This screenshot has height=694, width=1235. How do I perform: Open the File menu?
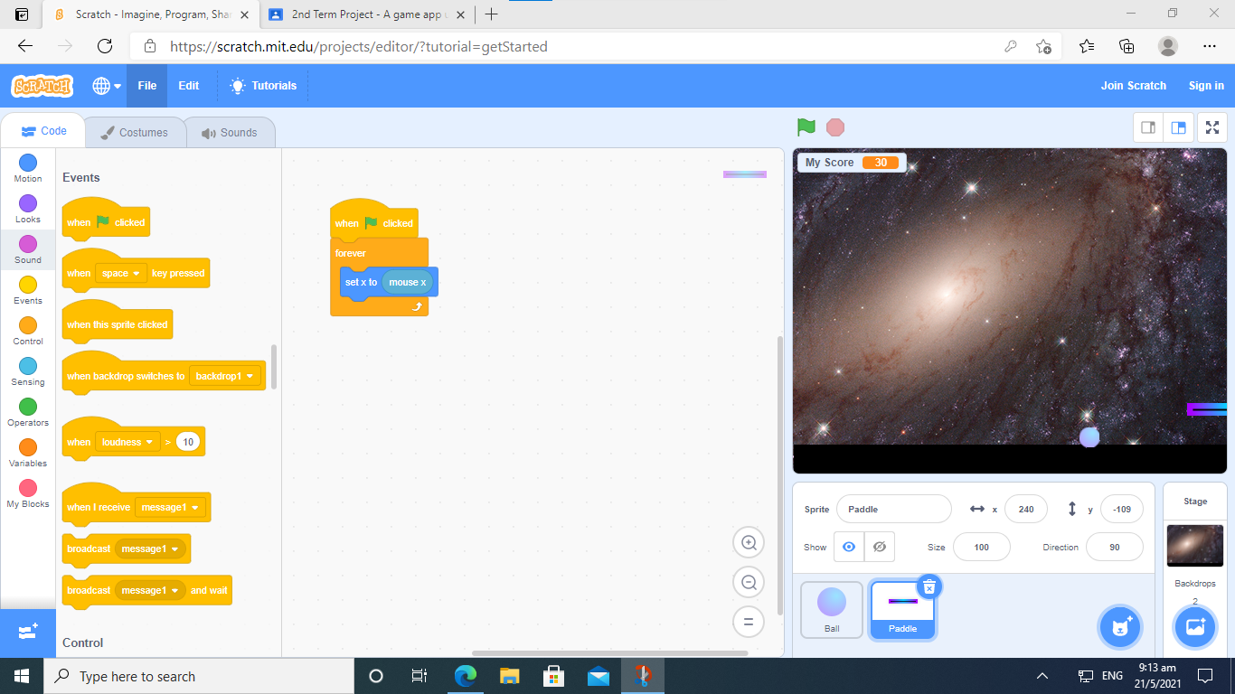tap(146, 86)
